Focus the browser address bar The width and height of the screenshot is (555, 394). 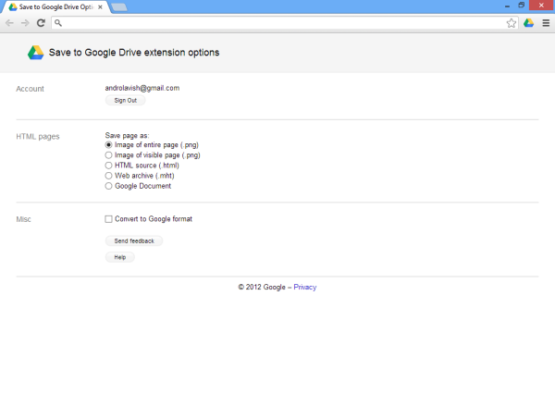coord(283,23)
